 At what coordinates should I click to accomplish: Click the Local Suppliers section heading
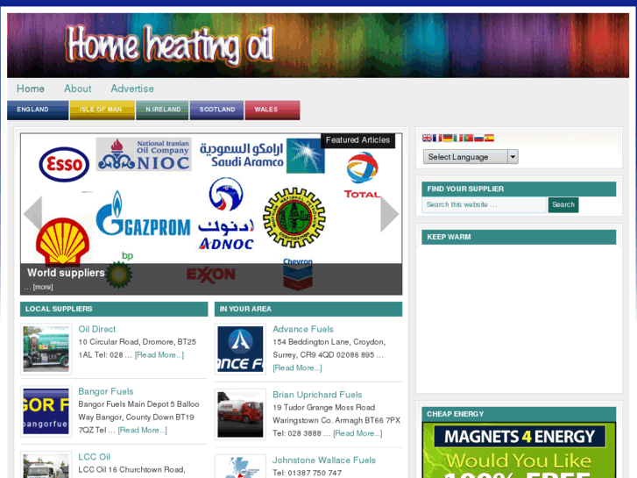tap(114, 309)
